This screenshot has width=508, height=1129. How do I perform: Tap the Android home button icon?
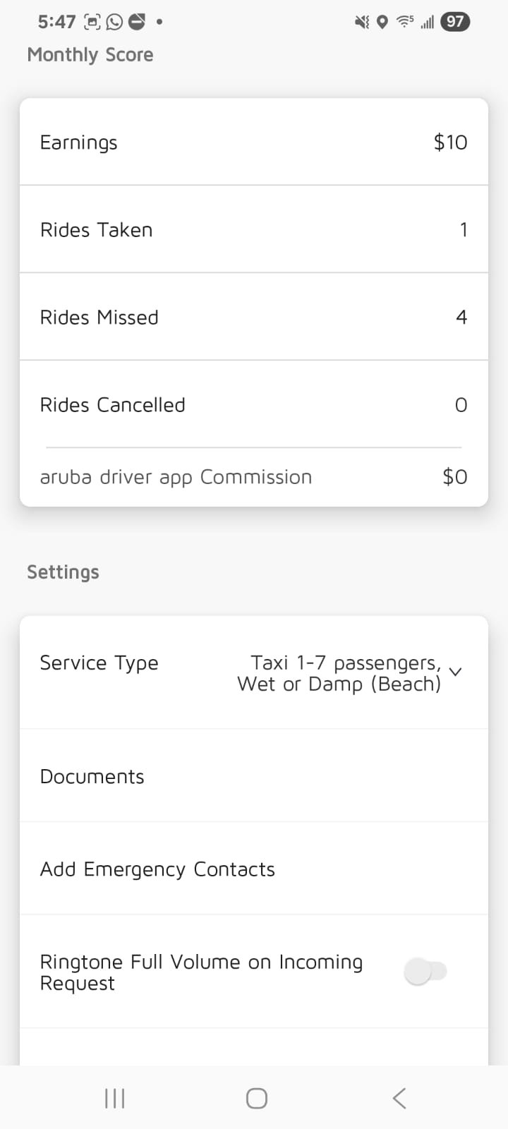point(256,1098)
